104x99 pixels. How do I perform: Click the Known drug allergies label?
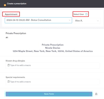[15, 61]
